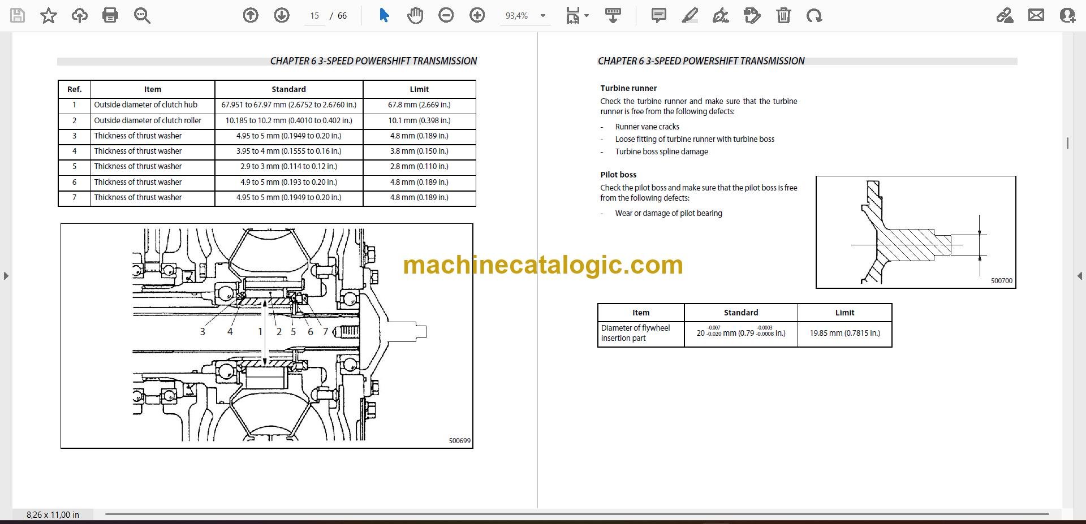Open the sign document tool
The width and height of the screenshot is (1086, 524).
tap(721, 15)
